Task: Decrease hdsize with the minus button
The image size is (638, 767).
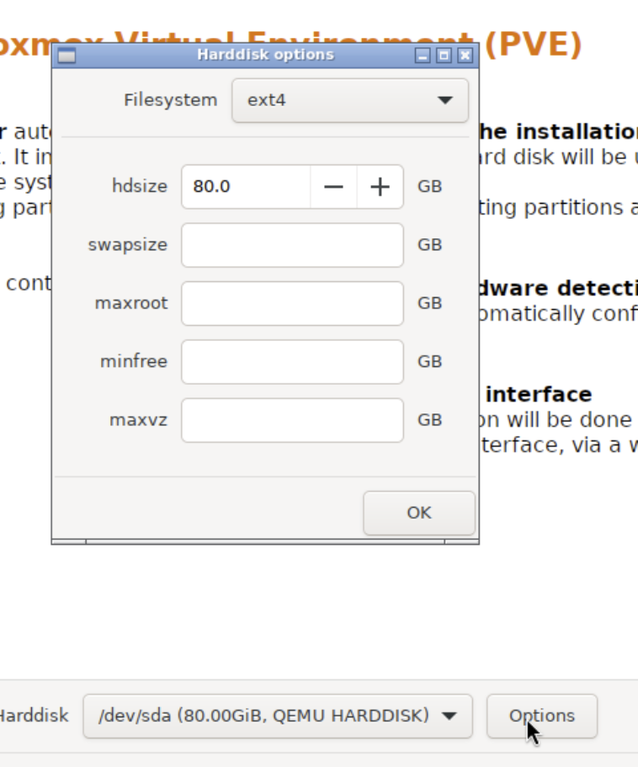Action: (333, 187)
